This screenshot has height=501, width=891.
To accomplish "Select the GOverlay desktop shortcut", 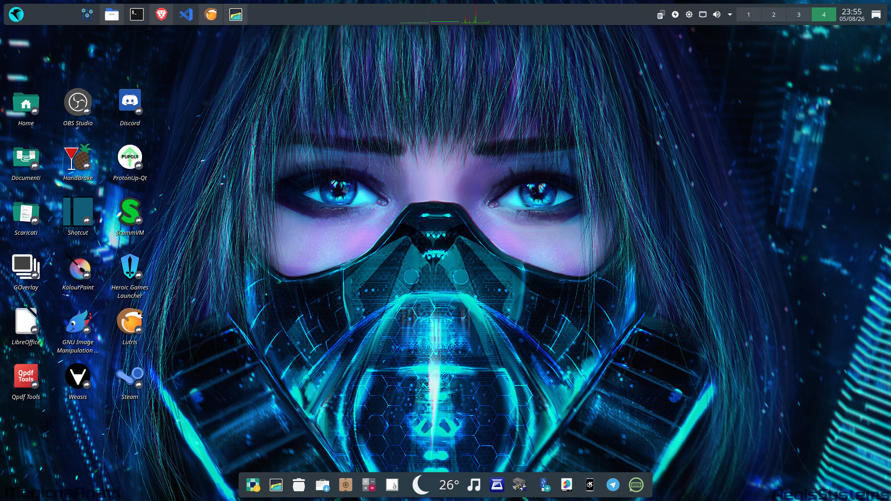I will coord(26,272).
